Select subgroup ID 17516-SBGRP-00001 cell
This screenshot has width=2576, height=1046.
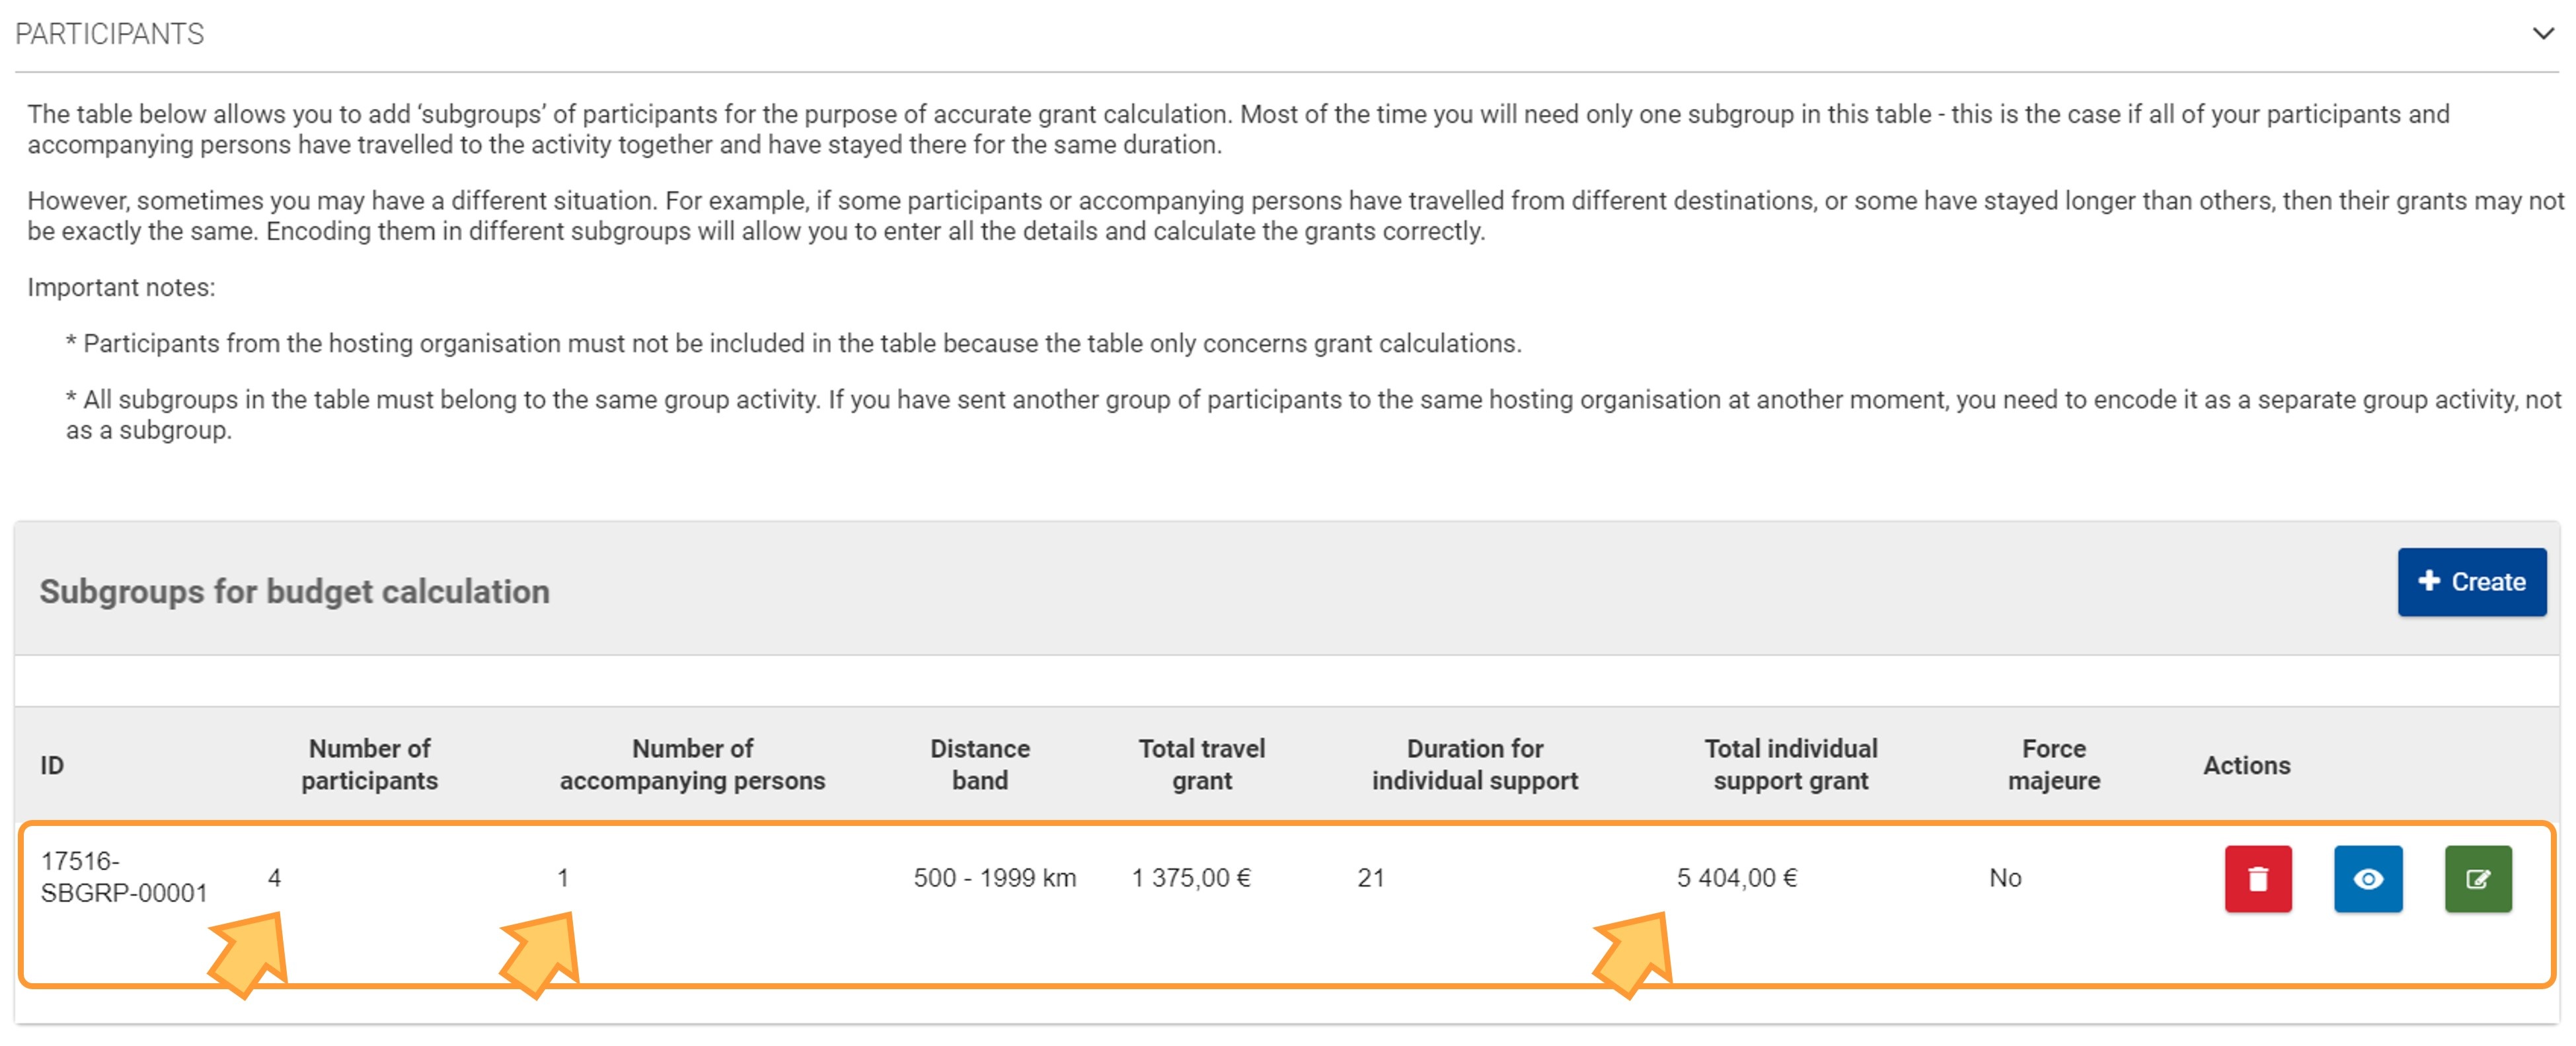123,877
